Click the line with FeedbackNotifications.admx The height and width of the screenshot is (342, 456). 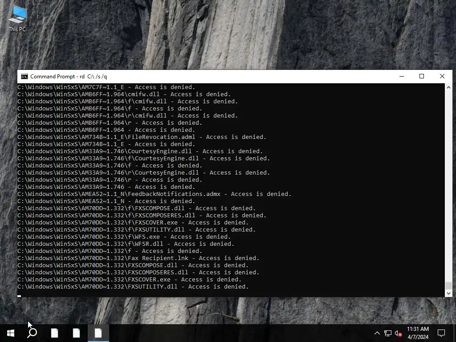pyautogui.click(x=155, y=194)
